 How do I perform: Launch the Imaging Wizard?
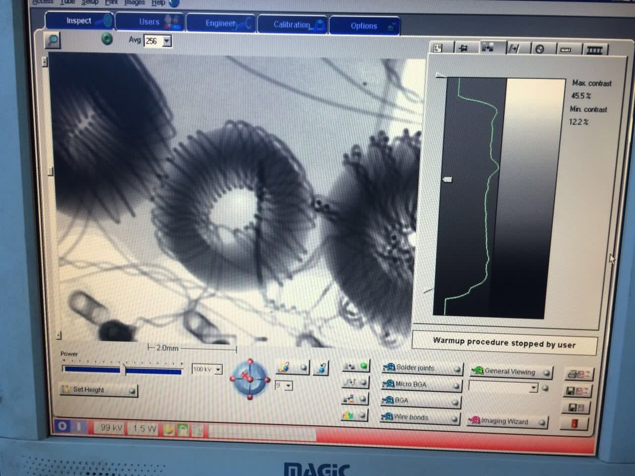[508, 421]
